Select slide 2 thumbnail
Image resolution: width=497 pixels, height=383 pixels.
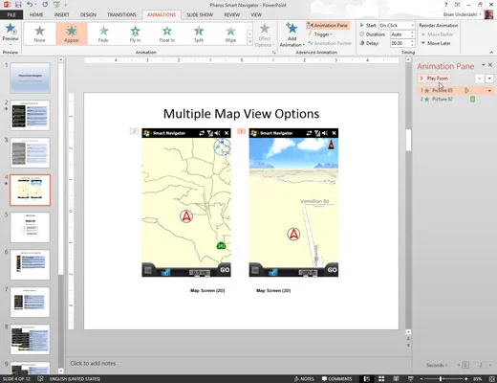(30, 115)
